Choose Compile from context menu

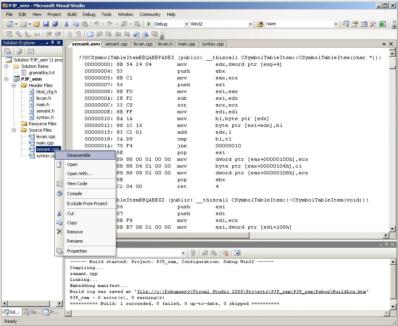click(85, 194)
